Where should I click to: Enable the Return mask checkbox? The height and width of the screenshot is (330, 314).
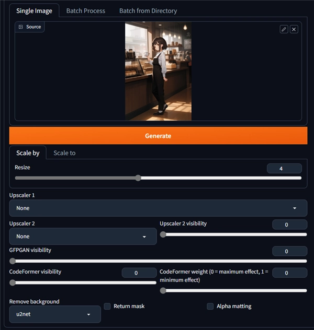click(107, 306)
